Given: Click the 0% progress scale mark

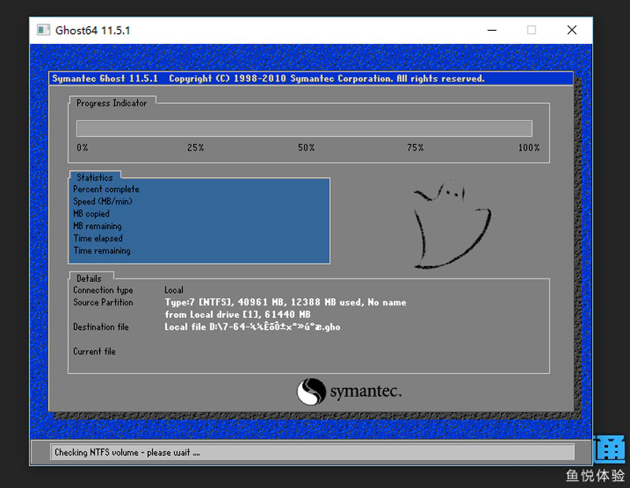Looking at the screenshot, I should coord(83,147).
